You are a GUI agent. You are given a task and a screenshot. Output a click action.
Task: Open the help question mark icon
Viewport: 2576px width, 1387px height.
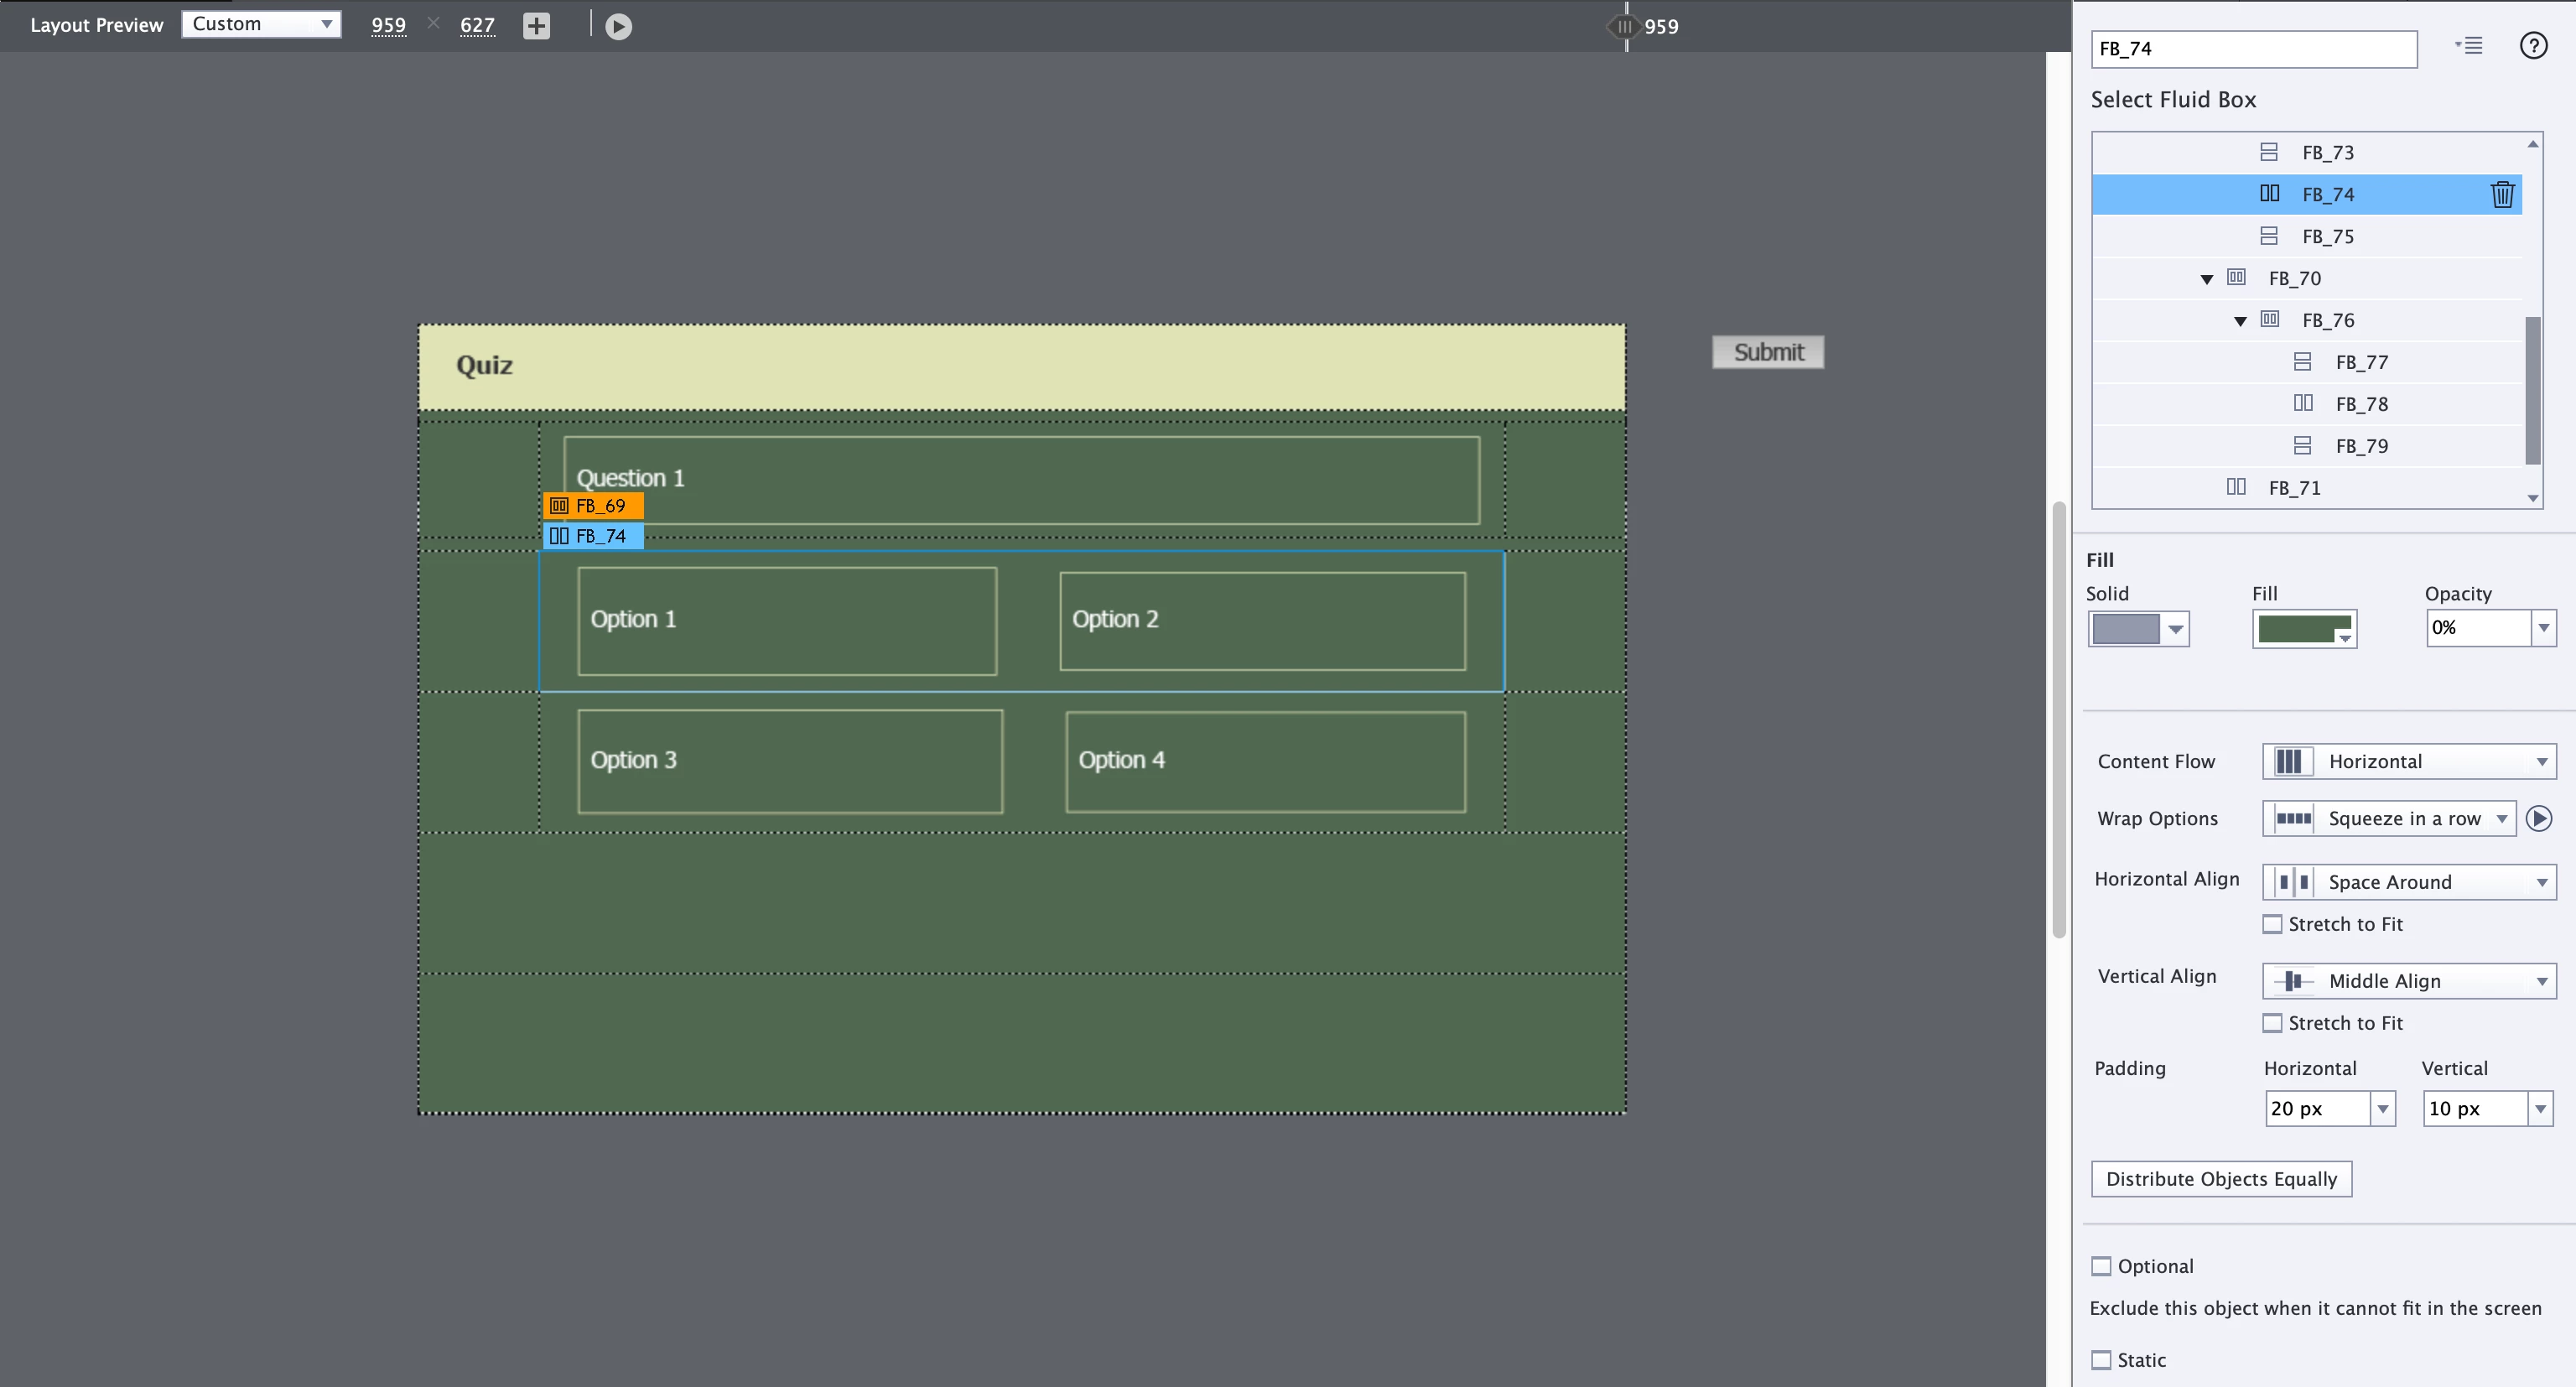tap(2532, 46)
